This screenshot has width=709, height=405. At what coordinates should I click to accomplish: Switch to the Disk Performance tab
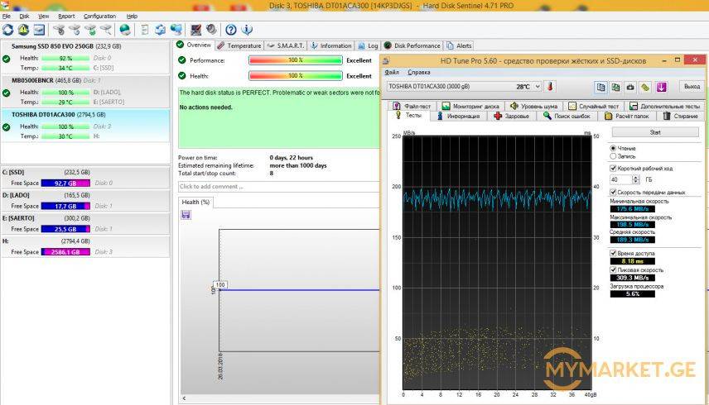(412, 45)
